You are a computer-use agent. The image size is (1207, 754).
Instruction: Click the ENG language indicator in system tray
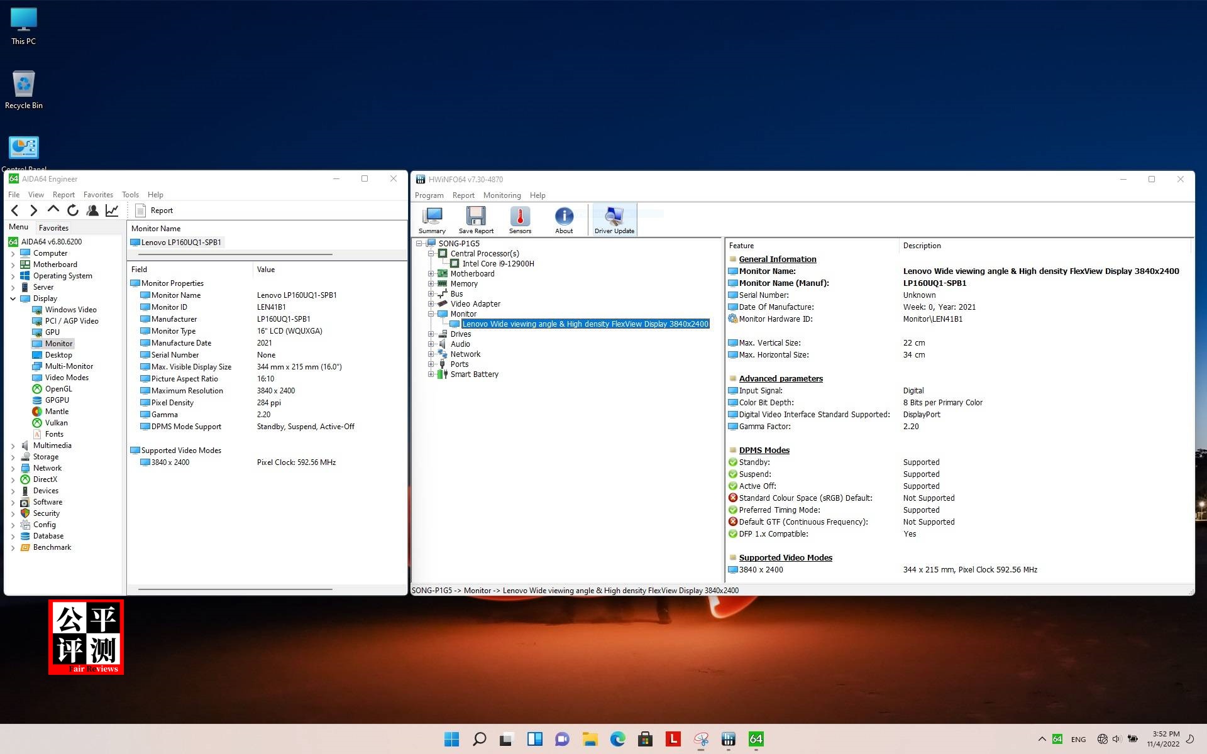[1079, 740]
